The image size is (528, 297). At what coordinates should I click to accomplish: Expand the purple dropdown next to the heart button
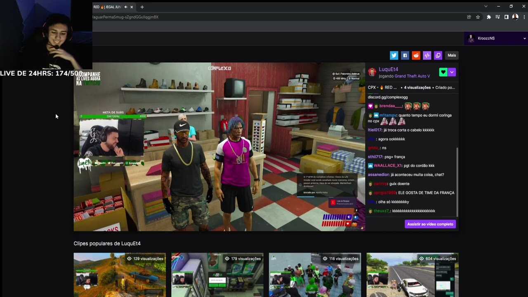tap(452, 72)
